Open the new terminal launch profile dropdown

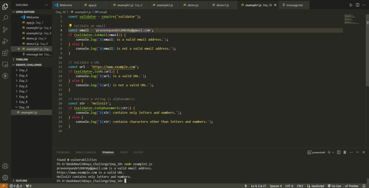coord(333,152)
